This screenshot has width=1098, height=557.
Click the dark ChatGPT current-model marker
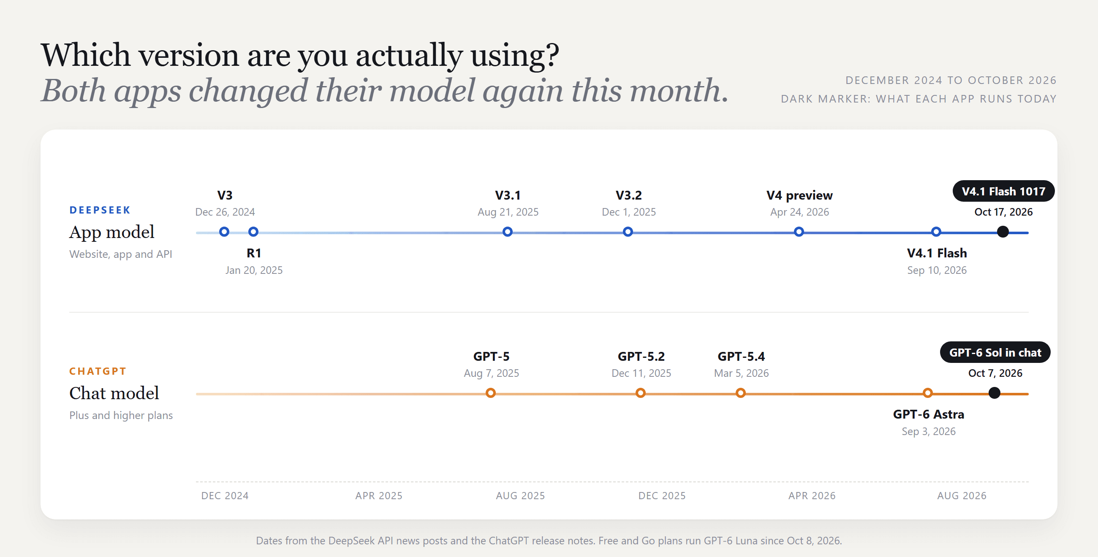[x=995, y=392]
